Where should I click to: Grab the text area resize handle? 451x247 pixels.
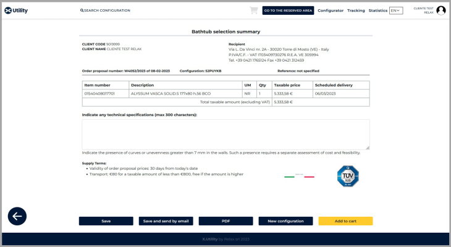368,148
